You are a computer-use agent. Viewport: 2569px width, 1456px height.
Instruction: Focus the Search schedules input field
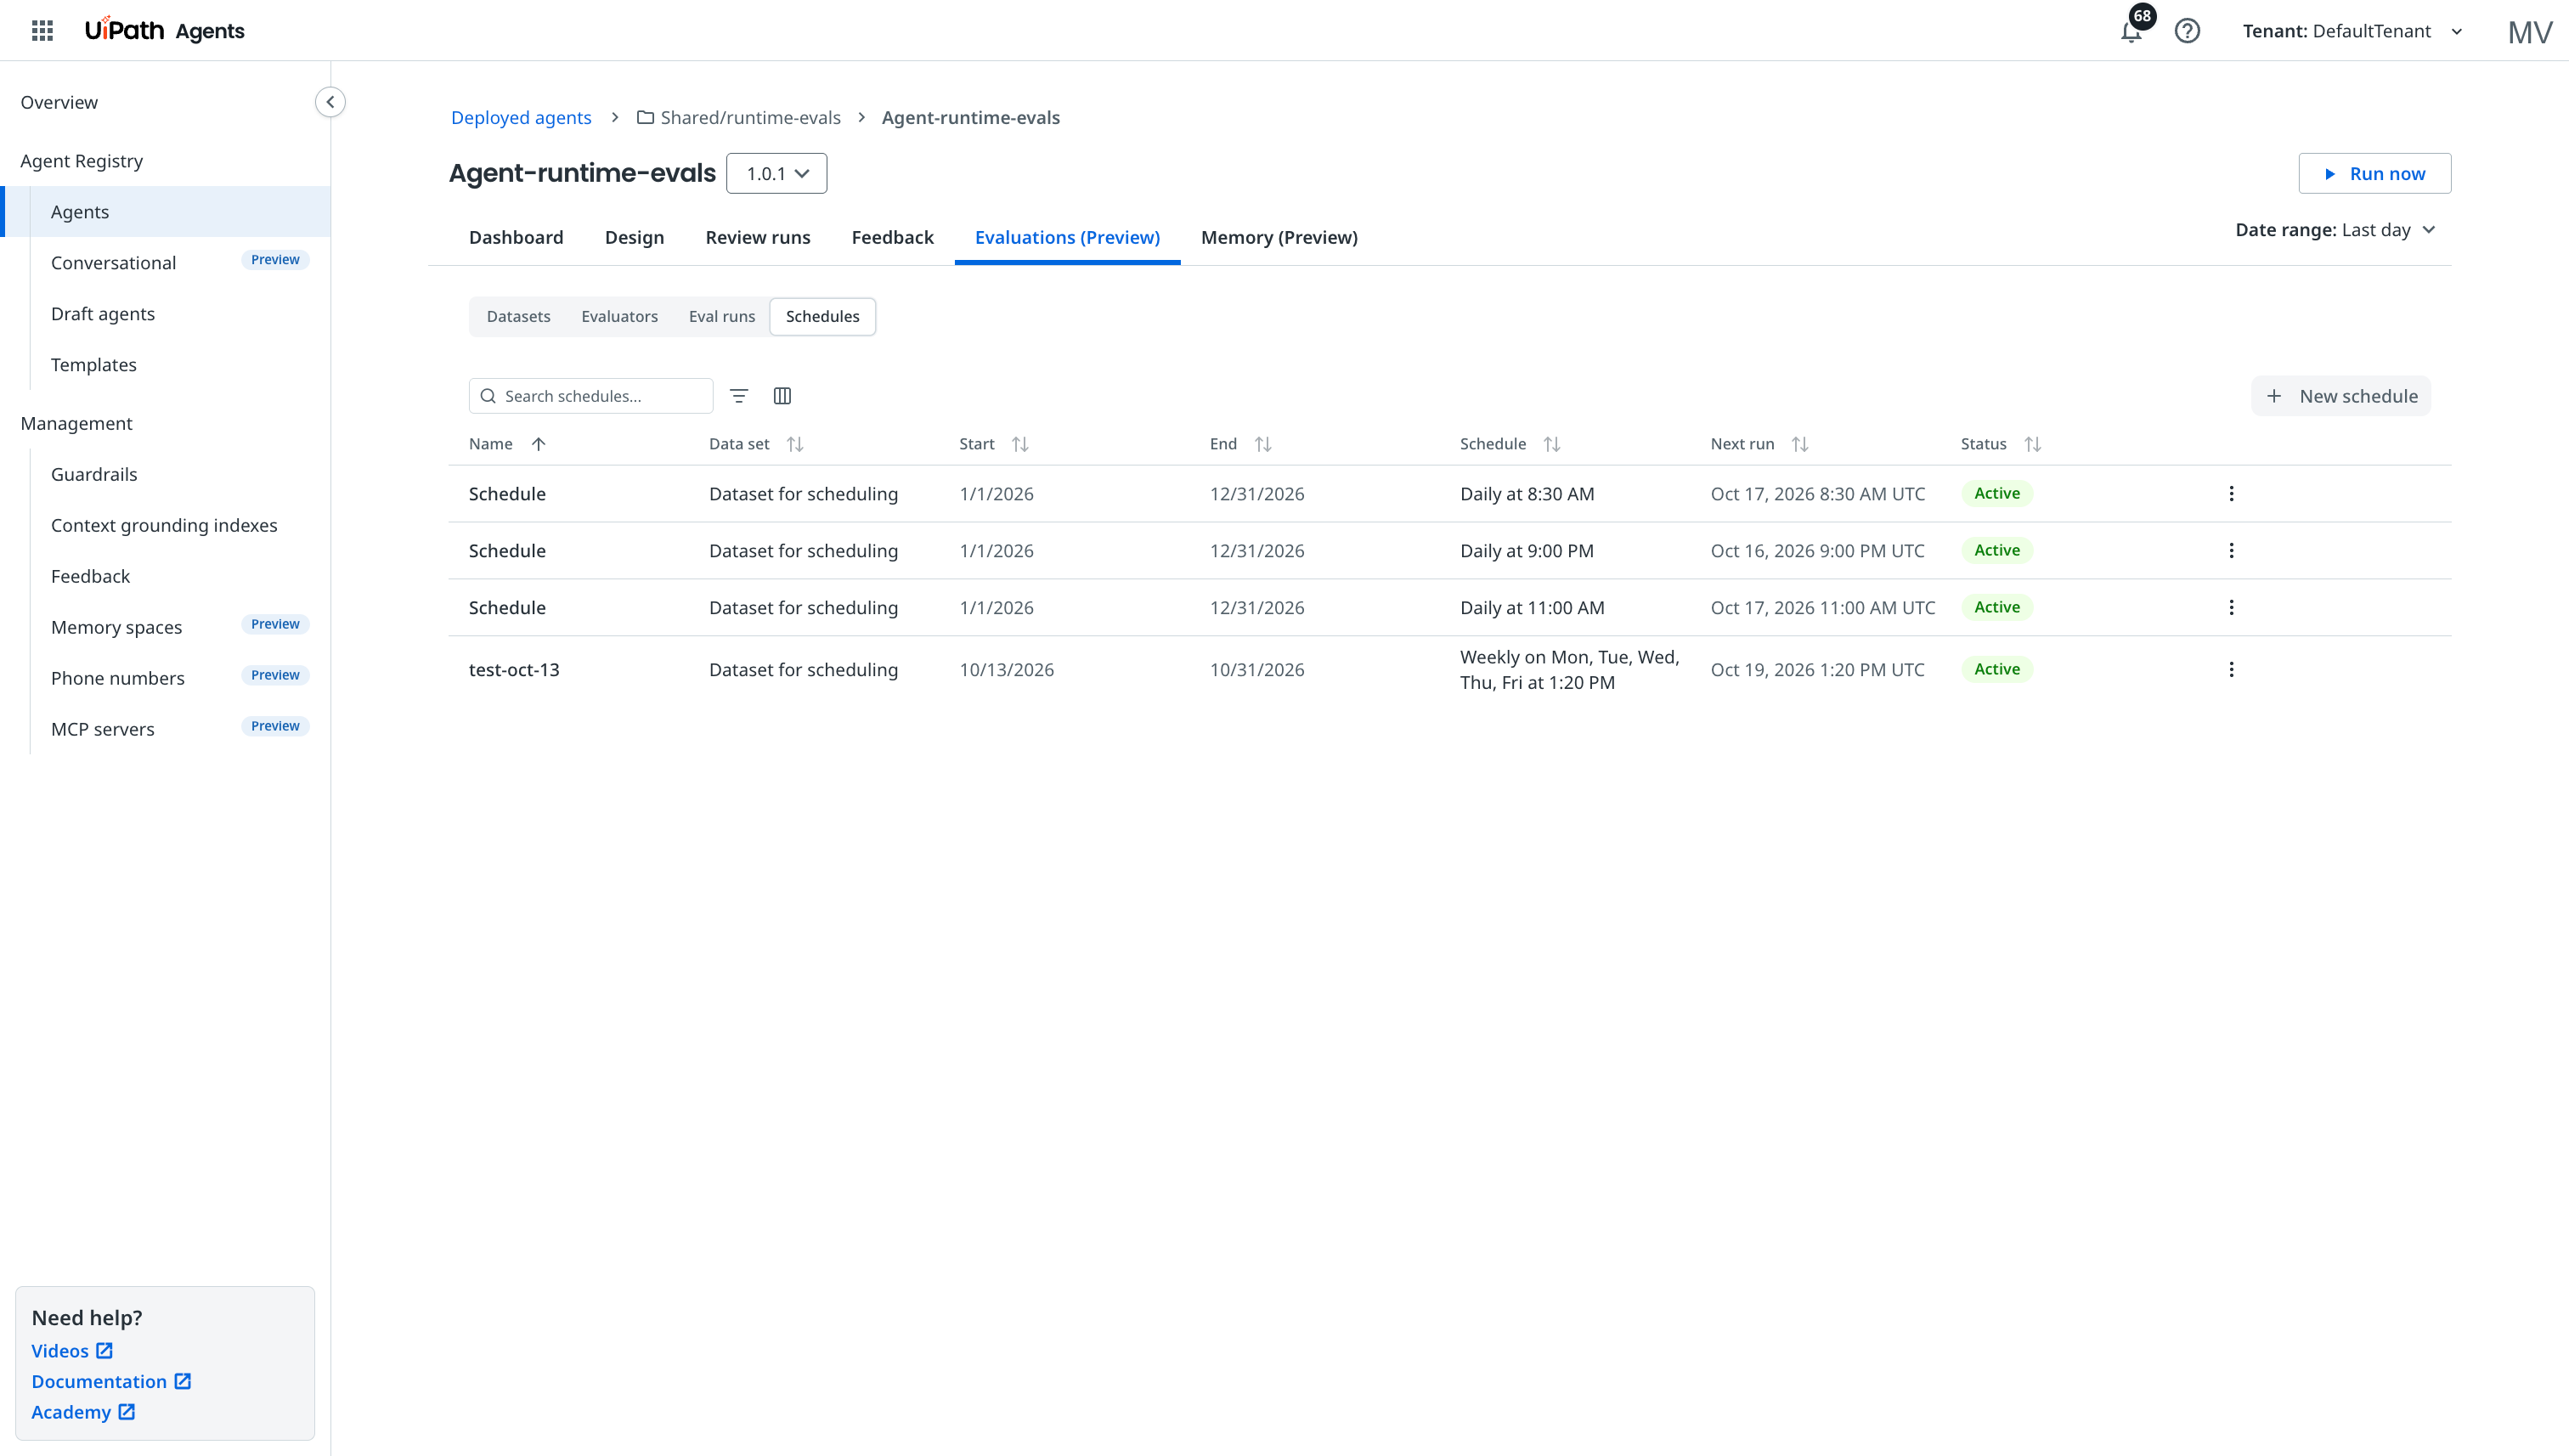pyautogui.click(x=591, y=397)
